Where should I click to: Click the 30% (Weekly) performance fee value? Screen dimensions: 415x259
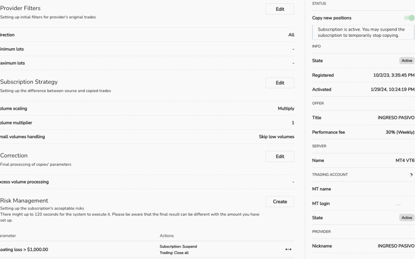click(400, 132)
